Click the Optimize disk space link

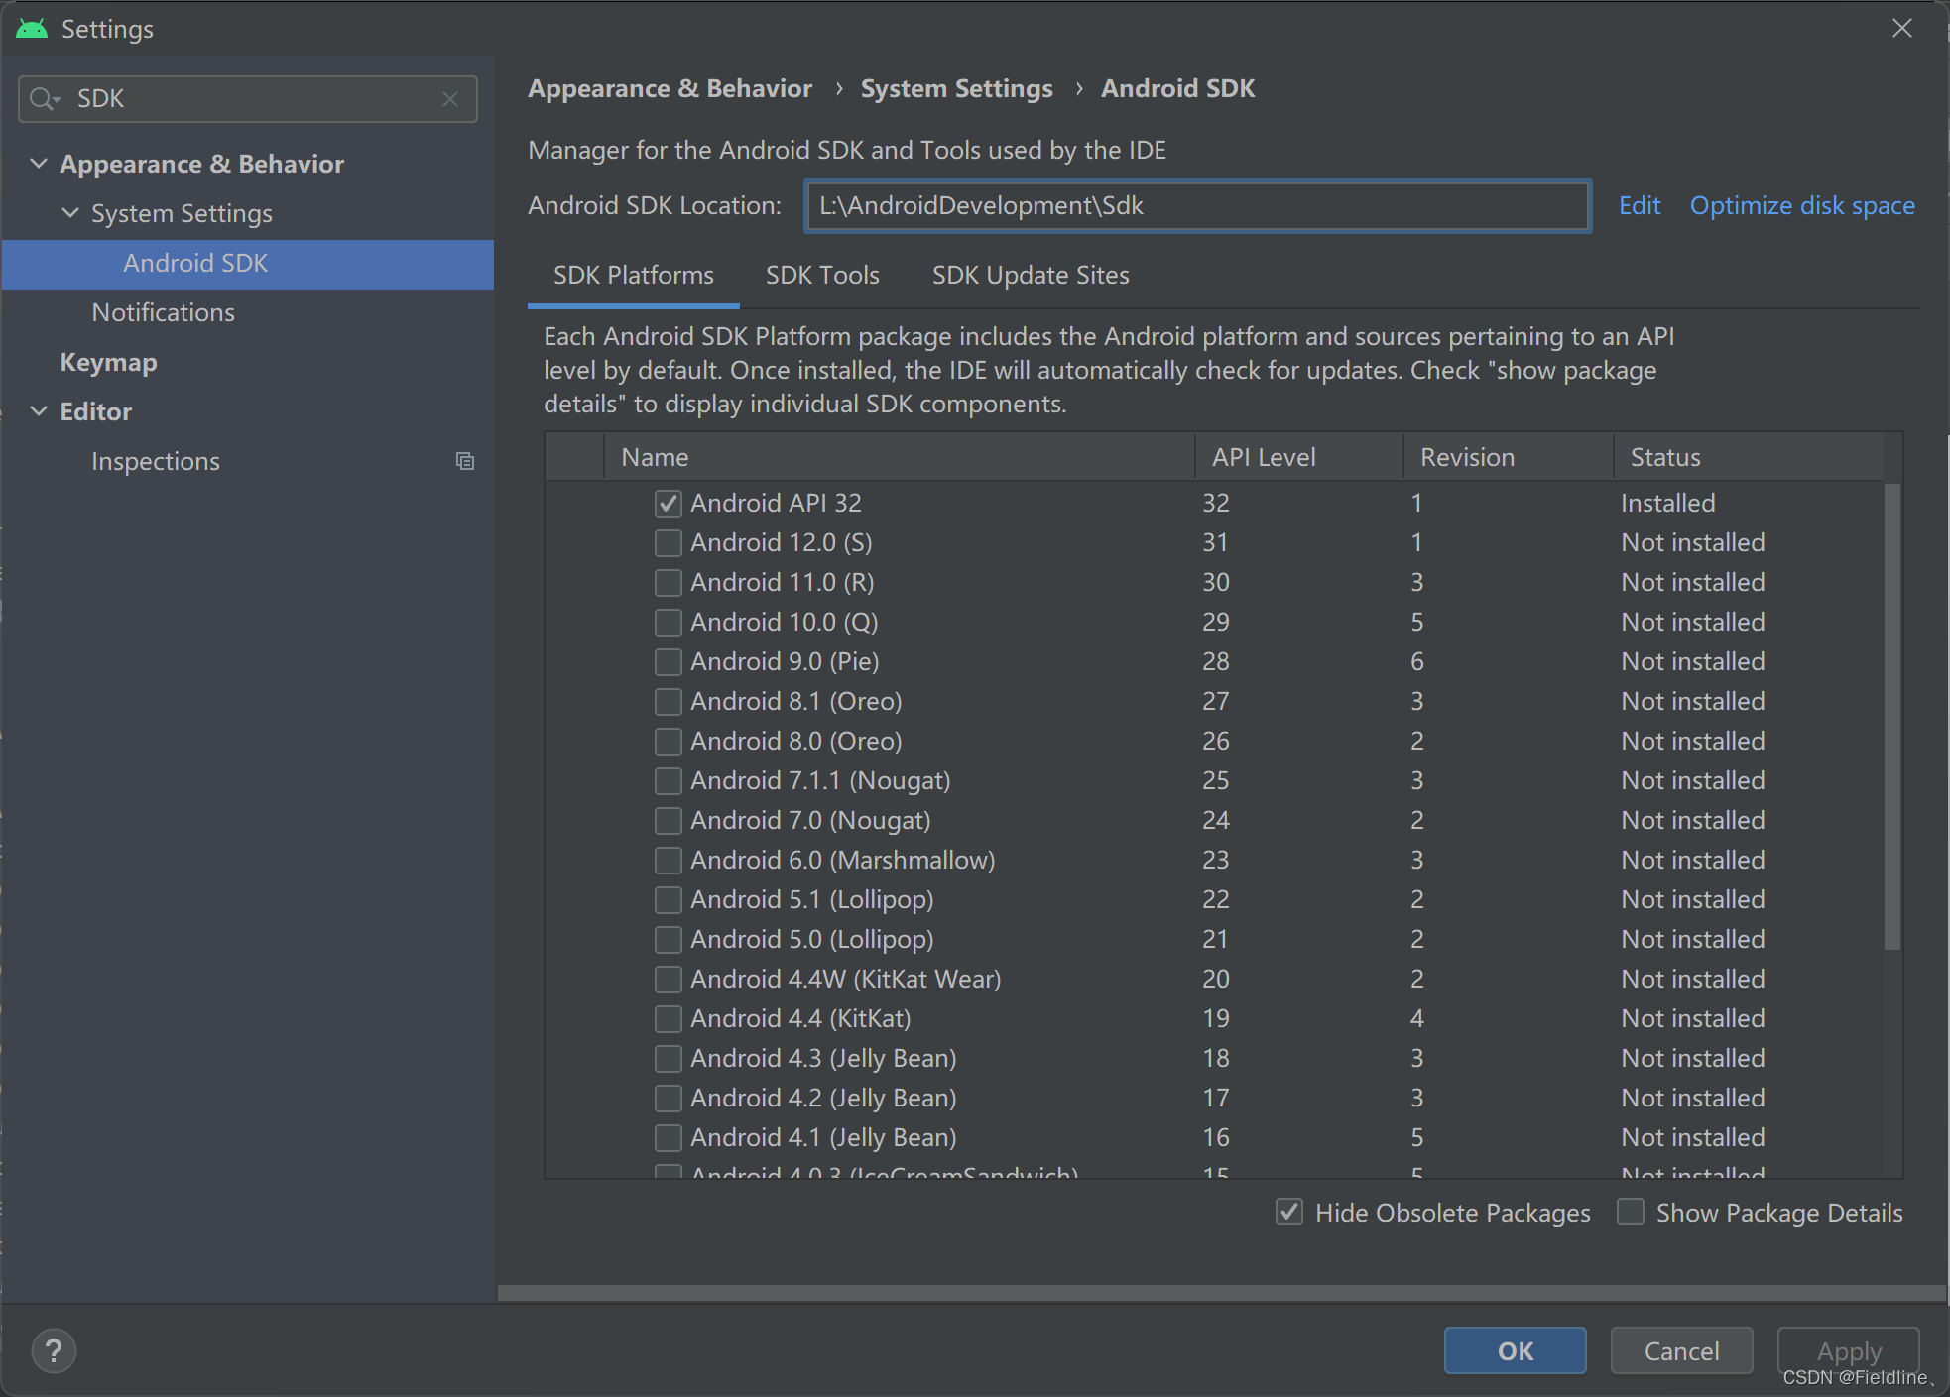tap(1802, 205)
